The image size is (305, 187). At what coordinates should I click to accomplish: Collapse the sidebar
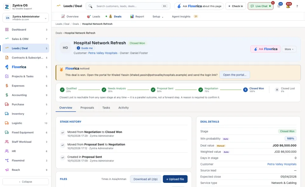click(26, 182)
